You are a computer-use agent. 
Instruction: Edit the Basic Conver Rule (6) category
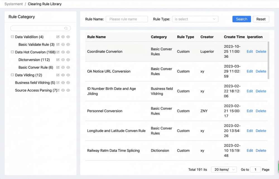tap(58, 67)
